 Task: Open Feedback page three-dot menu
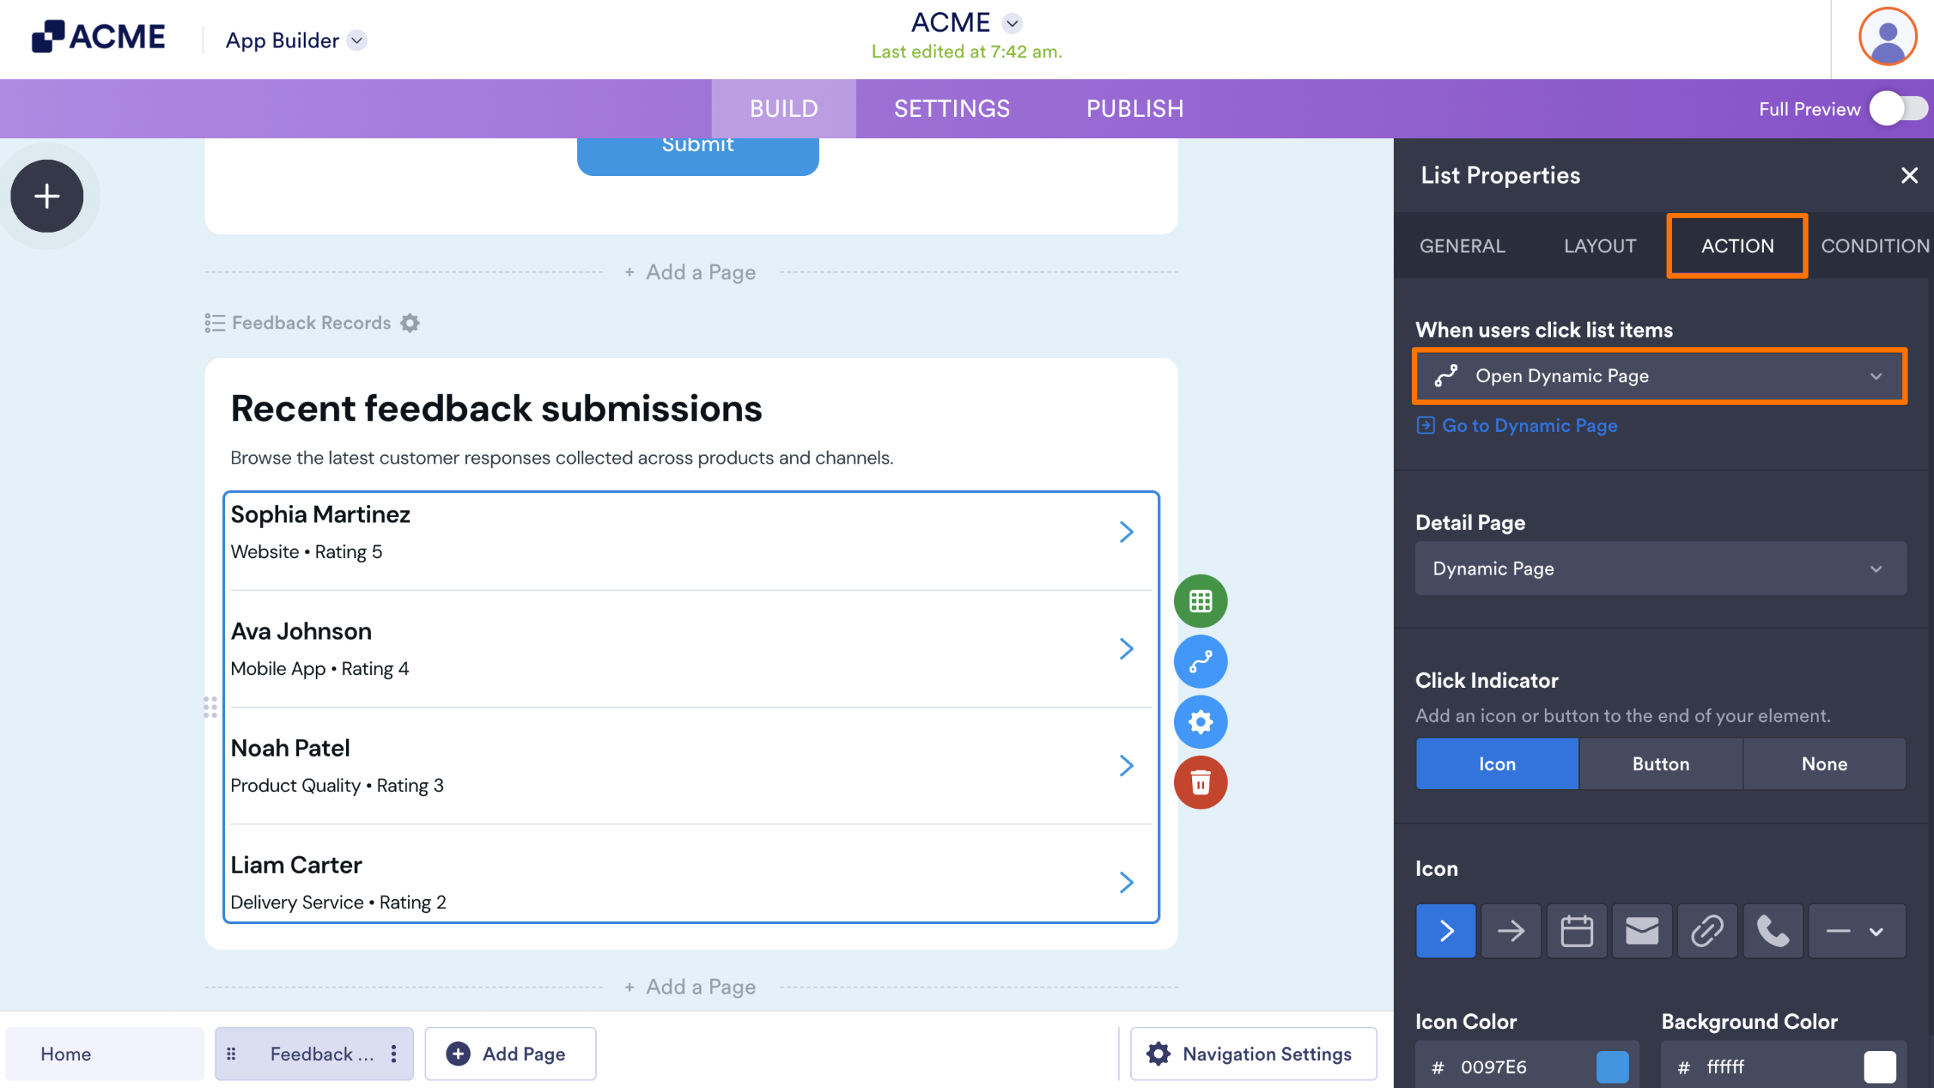point(394,1054)
